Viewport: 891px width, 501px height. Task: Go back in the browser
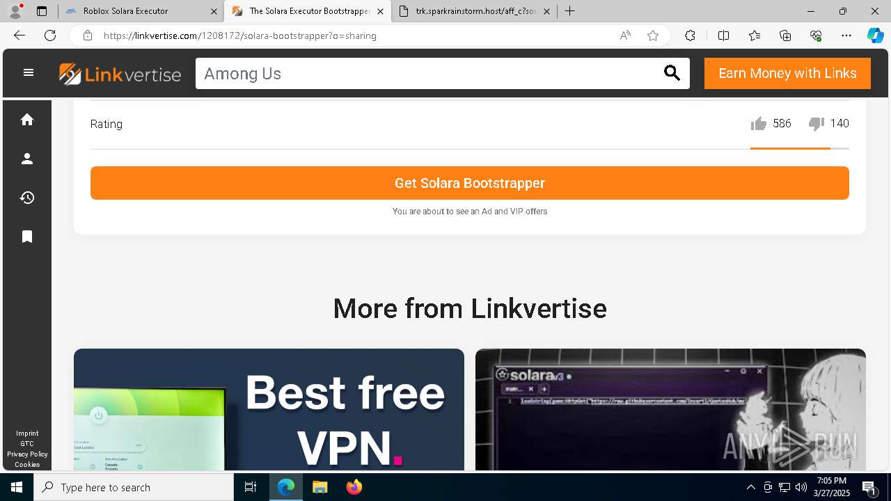19,35
